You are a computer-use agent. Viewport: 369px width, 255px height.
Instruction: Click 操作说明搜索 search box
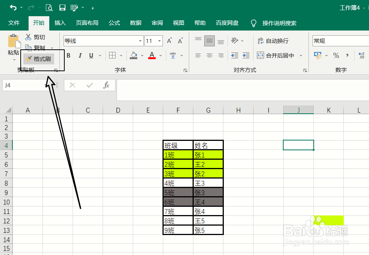click(279, 23)
